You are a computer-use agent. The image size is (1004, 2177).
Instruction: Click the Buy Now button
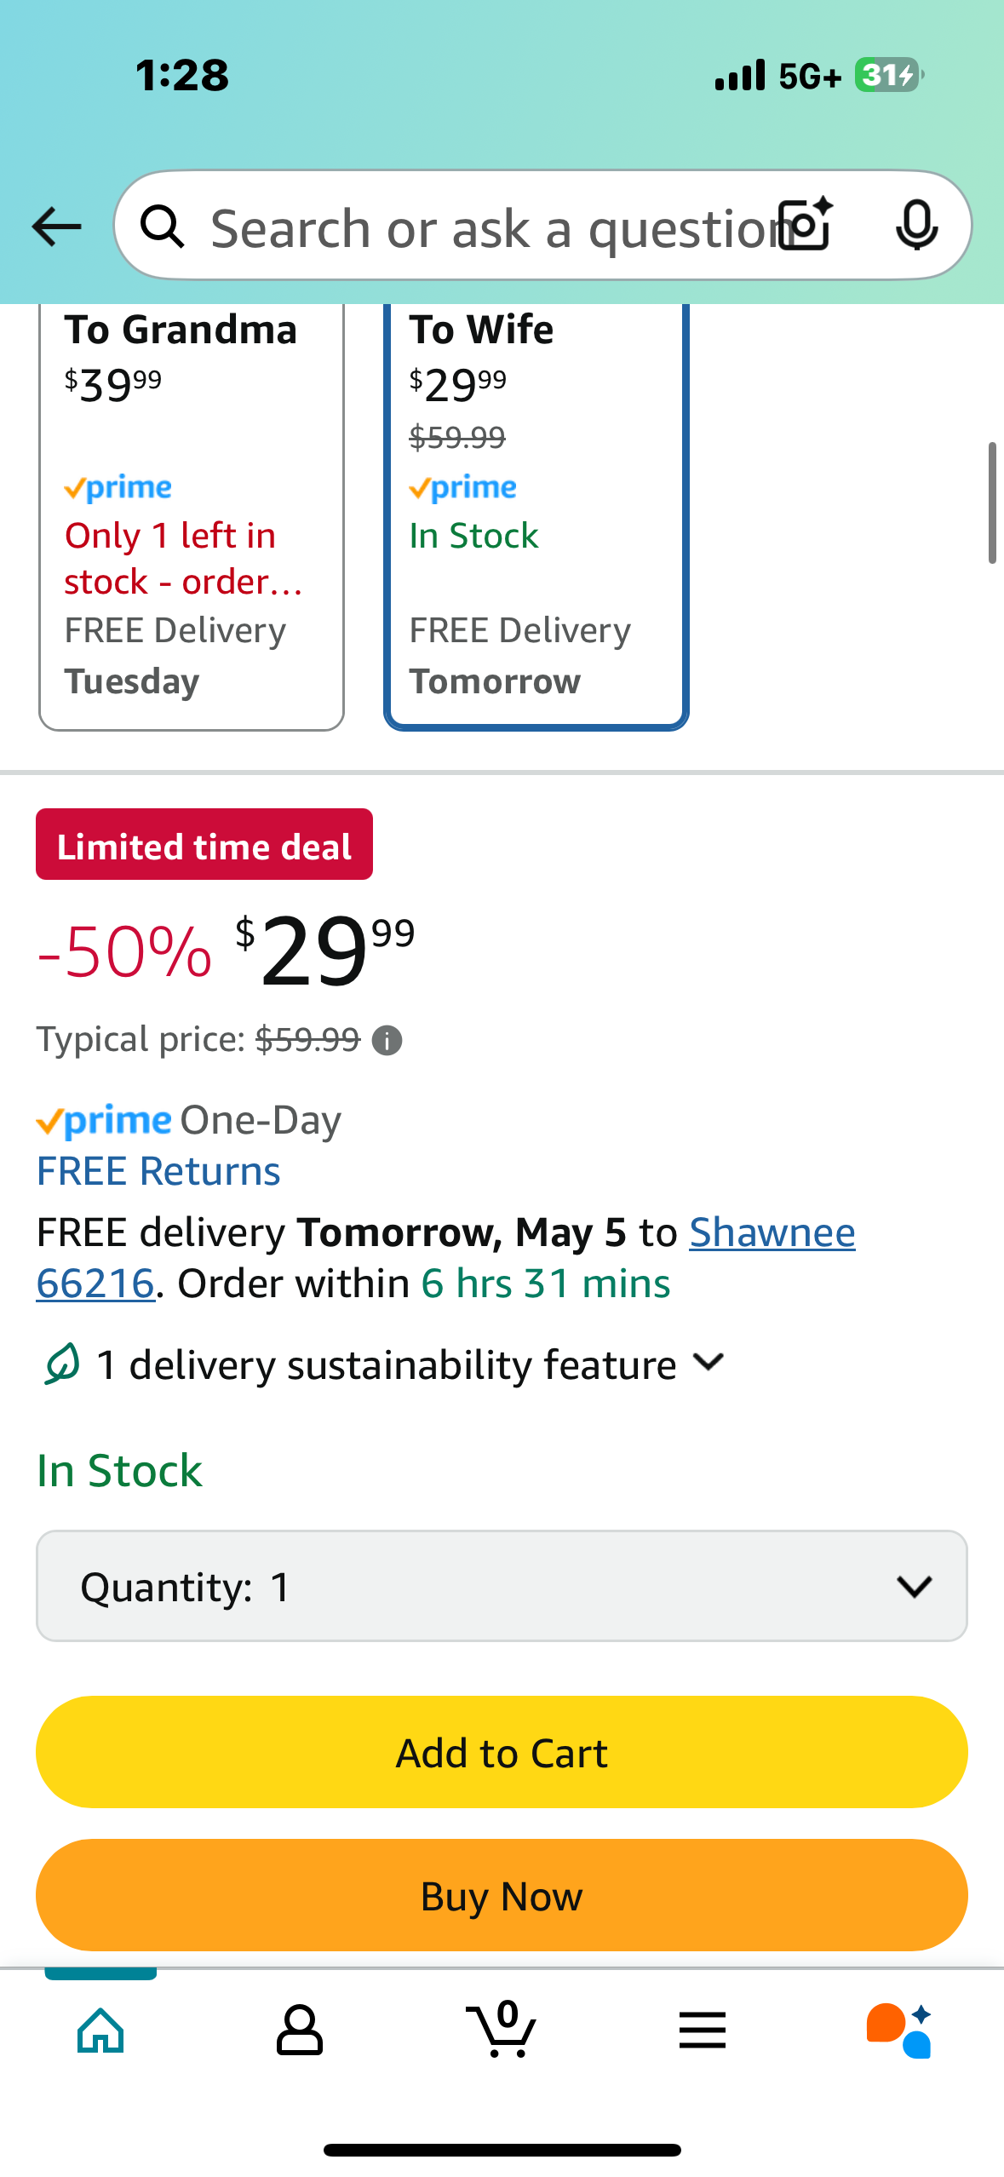[x=502, y=1895]
